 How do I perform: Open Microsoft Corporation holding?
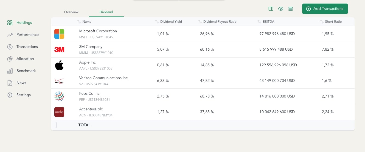point(98,31)
